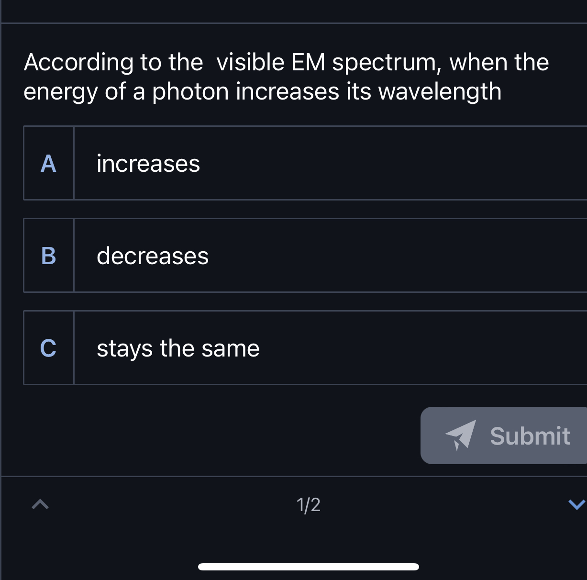Select the letter C icon
Image resolution: width=587 pixels, height=580 pixels.
pyautogui.click(x=48, y=348)
